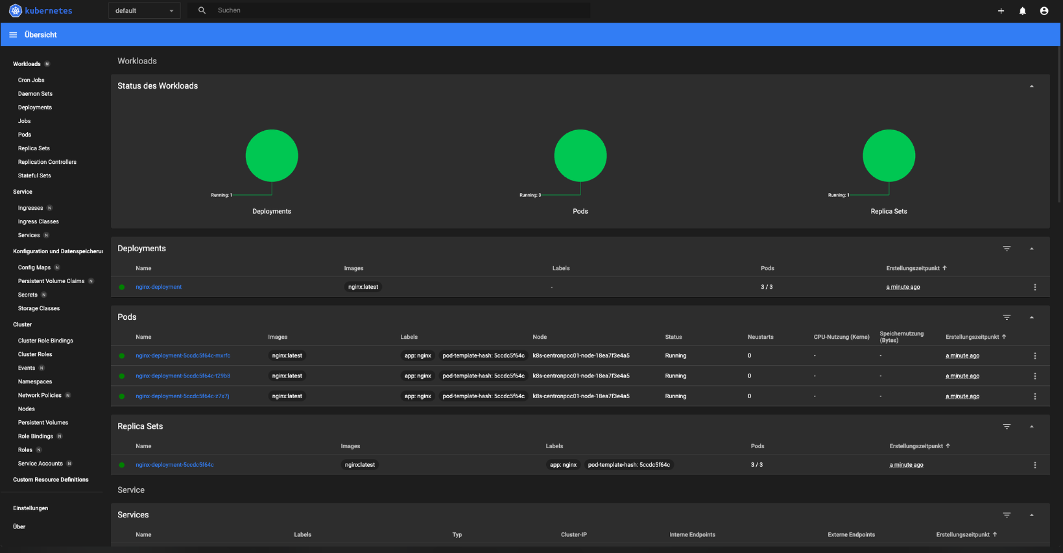The width and height of the screenshot is (1063, 553).
Task: Collapse the Replica Sets section
Action: click(x=1031, y=427)
